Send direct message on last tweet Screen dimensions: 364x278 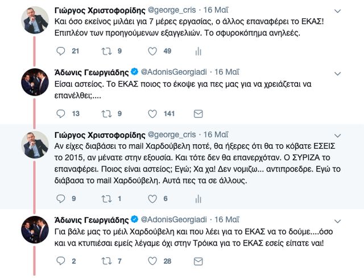[198, 260]
